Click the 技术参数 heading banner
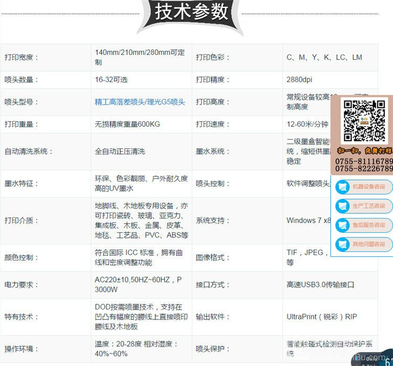Screen dimensions: 393x366 192,12
